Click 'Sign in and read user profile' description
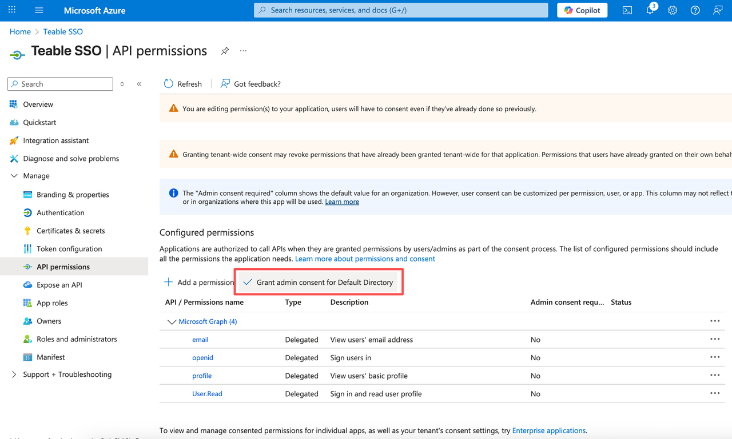 pos(376,394)
